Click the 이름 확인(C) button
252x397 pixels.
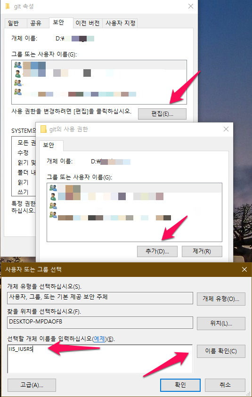(221, 351)
